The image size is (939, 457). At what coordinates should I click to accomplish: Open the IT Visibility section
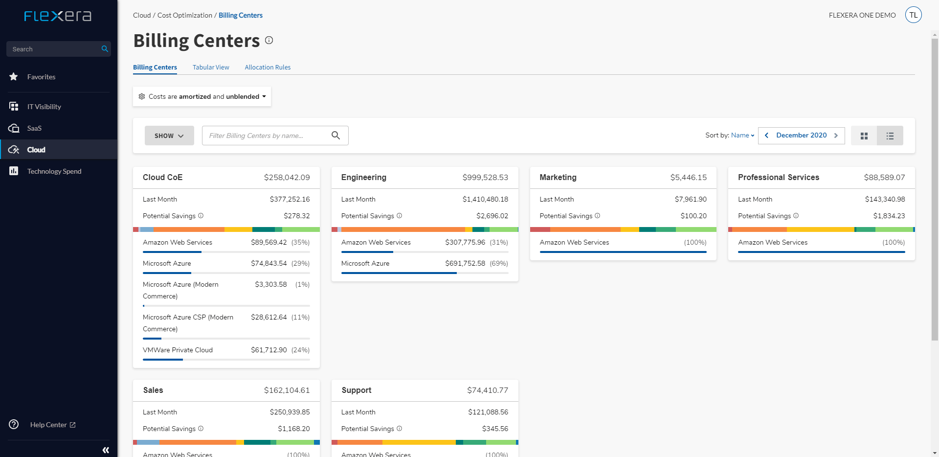(x=44, y=107)
